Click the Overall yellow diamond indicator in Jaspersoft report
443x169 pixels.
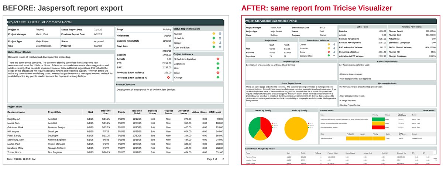[x=213, y=34]
